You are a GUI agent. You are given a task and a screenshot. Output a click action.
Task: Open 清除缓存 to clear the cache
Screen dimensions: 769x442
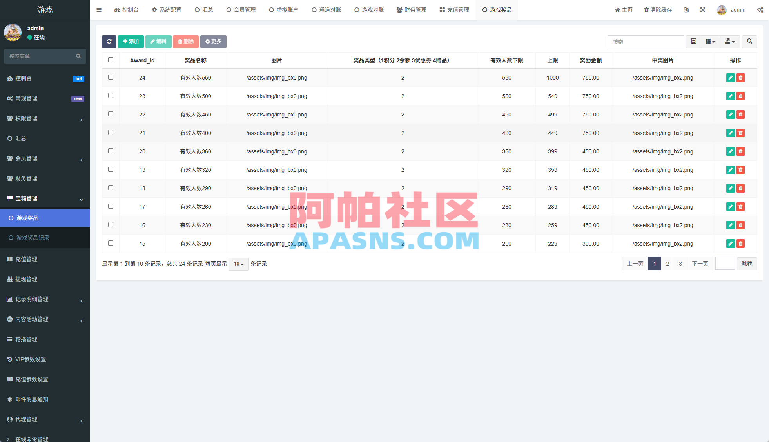[x=658, y=9]
